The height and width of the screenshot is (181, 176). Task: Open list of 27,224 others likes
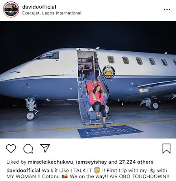136,162
